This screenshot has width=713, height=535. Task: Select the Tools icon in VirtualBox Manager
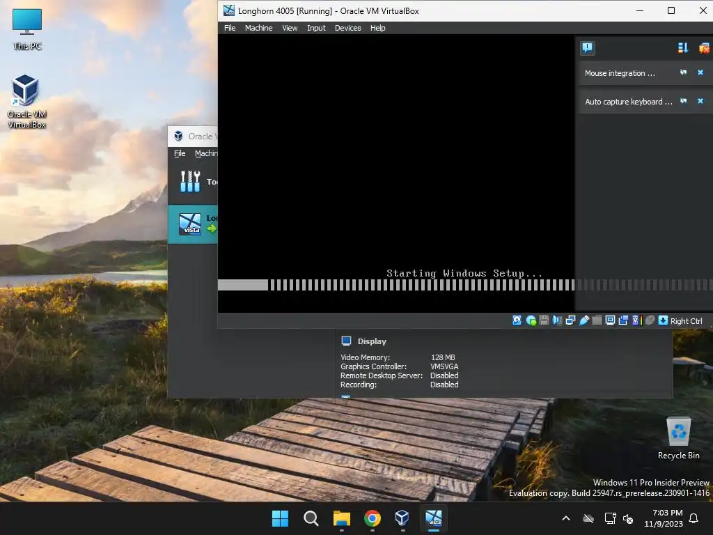[x=190, y=182]
